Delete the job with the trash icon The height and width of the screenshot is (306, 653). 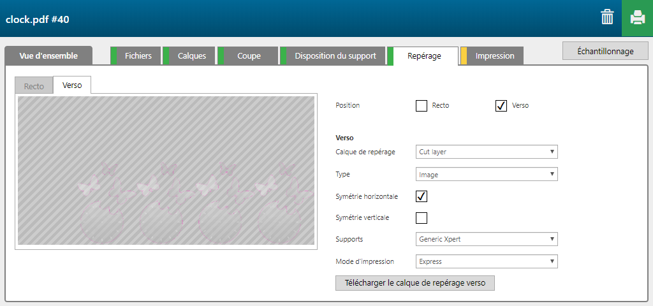coord(607,18)
